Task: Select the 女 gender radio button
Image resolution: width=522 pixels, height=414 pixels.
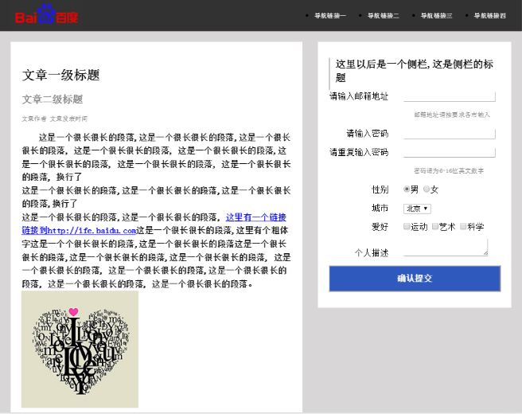Action: pyautogui.click(x=427, y=189)
